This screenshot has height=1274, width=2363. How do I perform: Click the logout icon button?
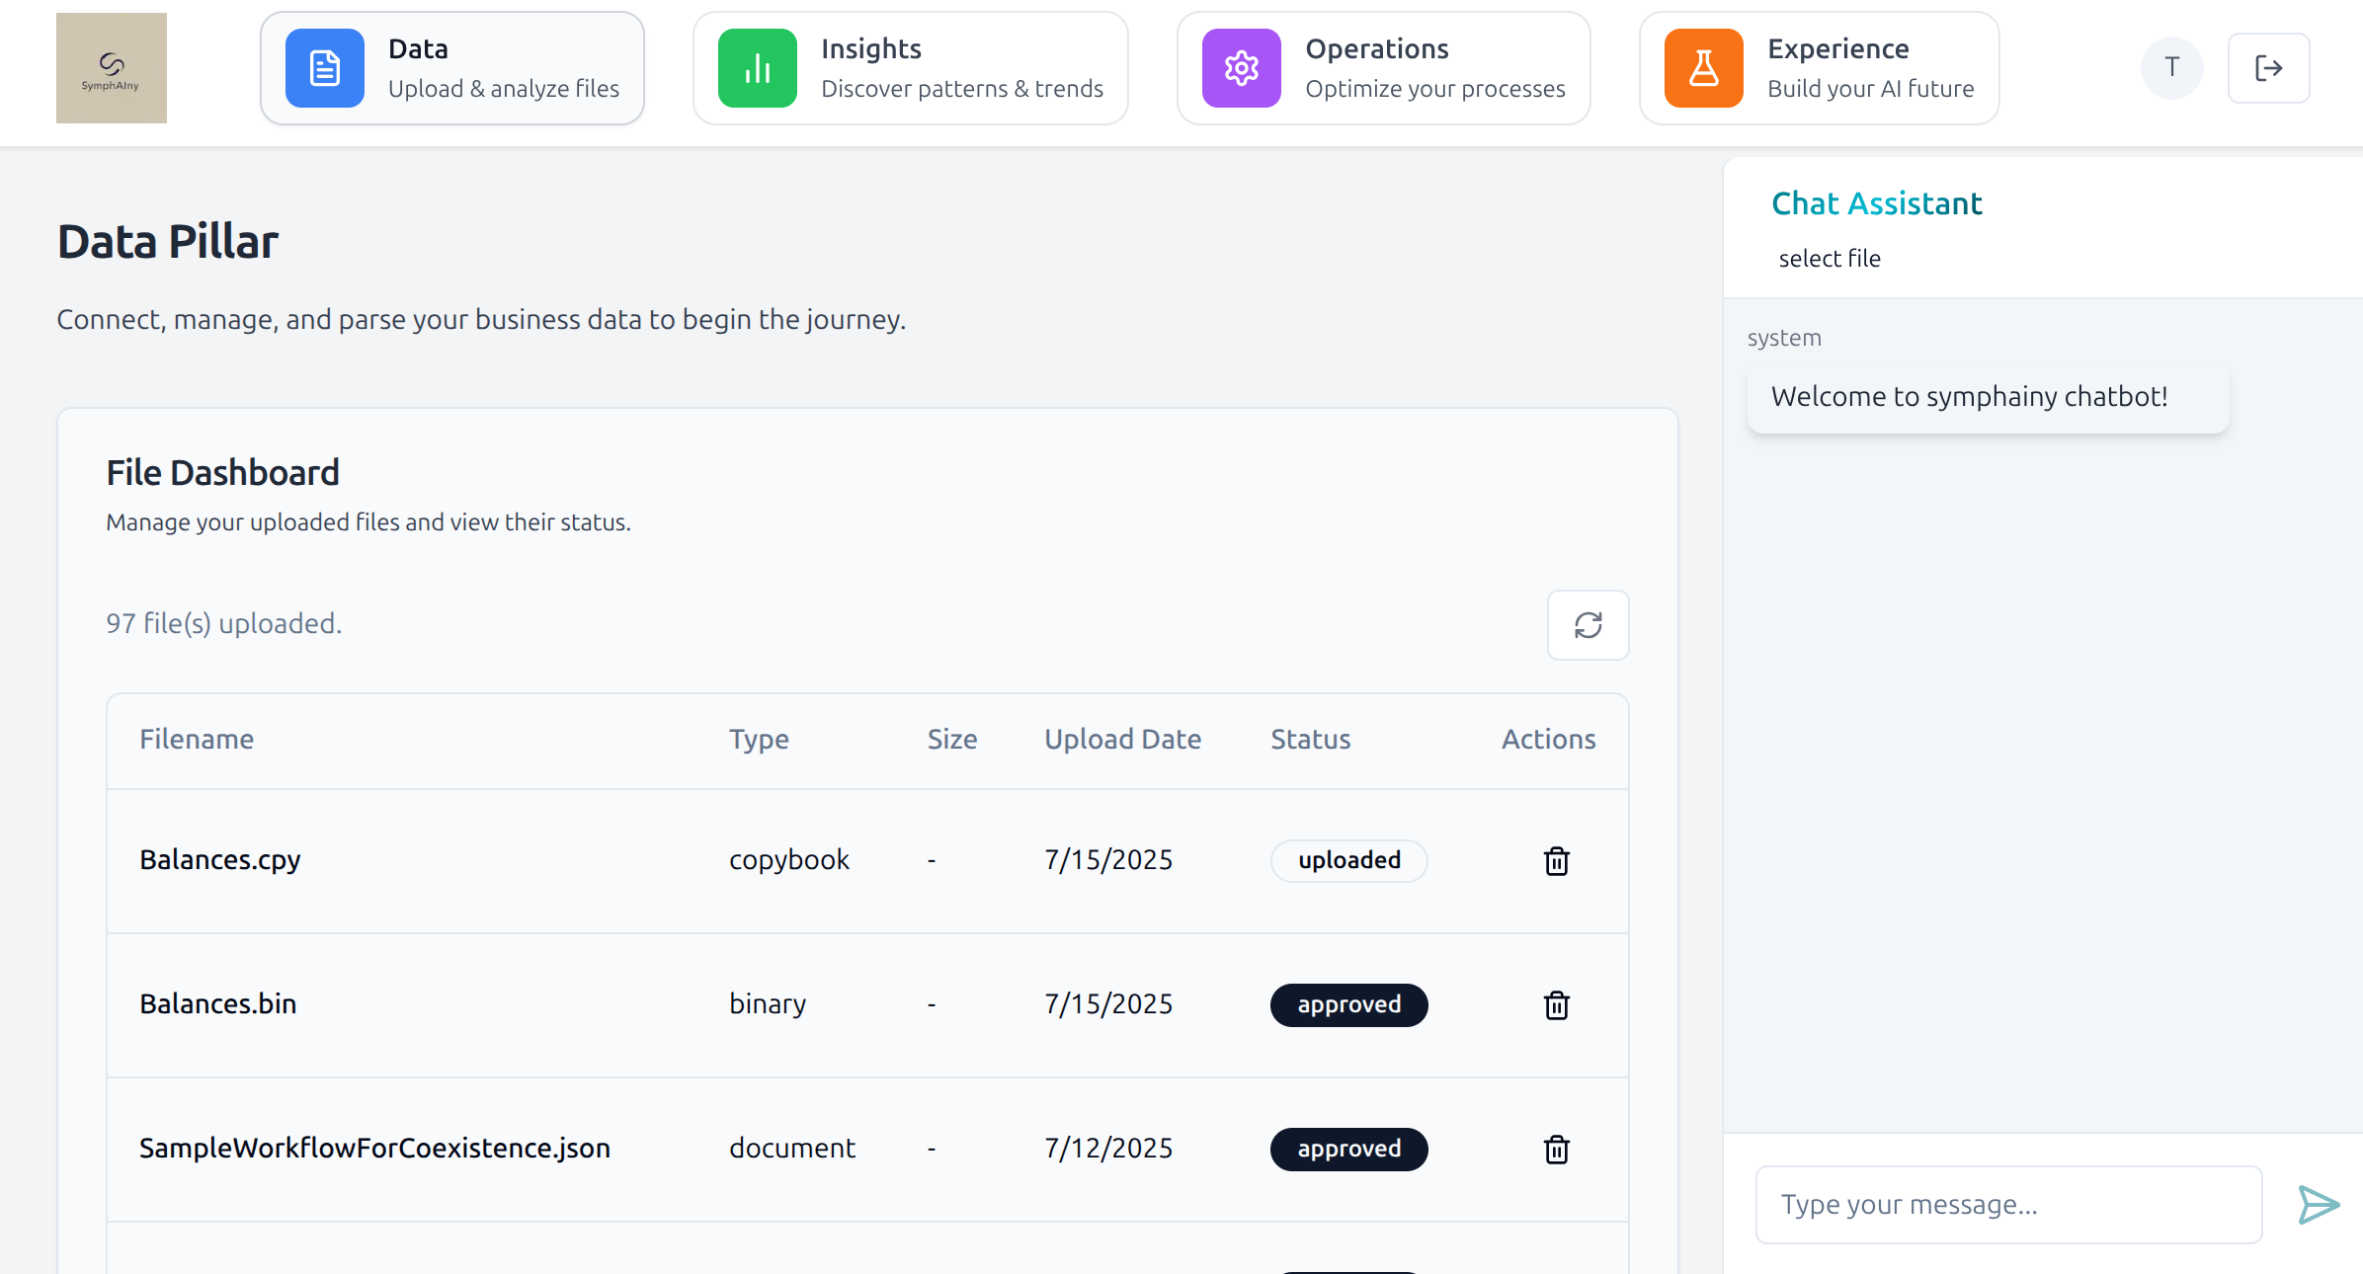click(x=2268, y=68)
